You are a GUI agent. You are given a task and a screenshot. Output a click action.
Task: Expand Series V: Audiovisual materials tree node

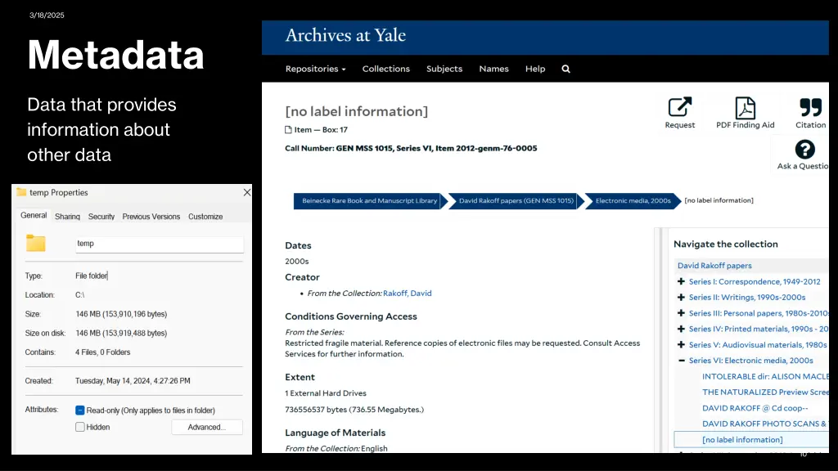[x=681, y=345]
